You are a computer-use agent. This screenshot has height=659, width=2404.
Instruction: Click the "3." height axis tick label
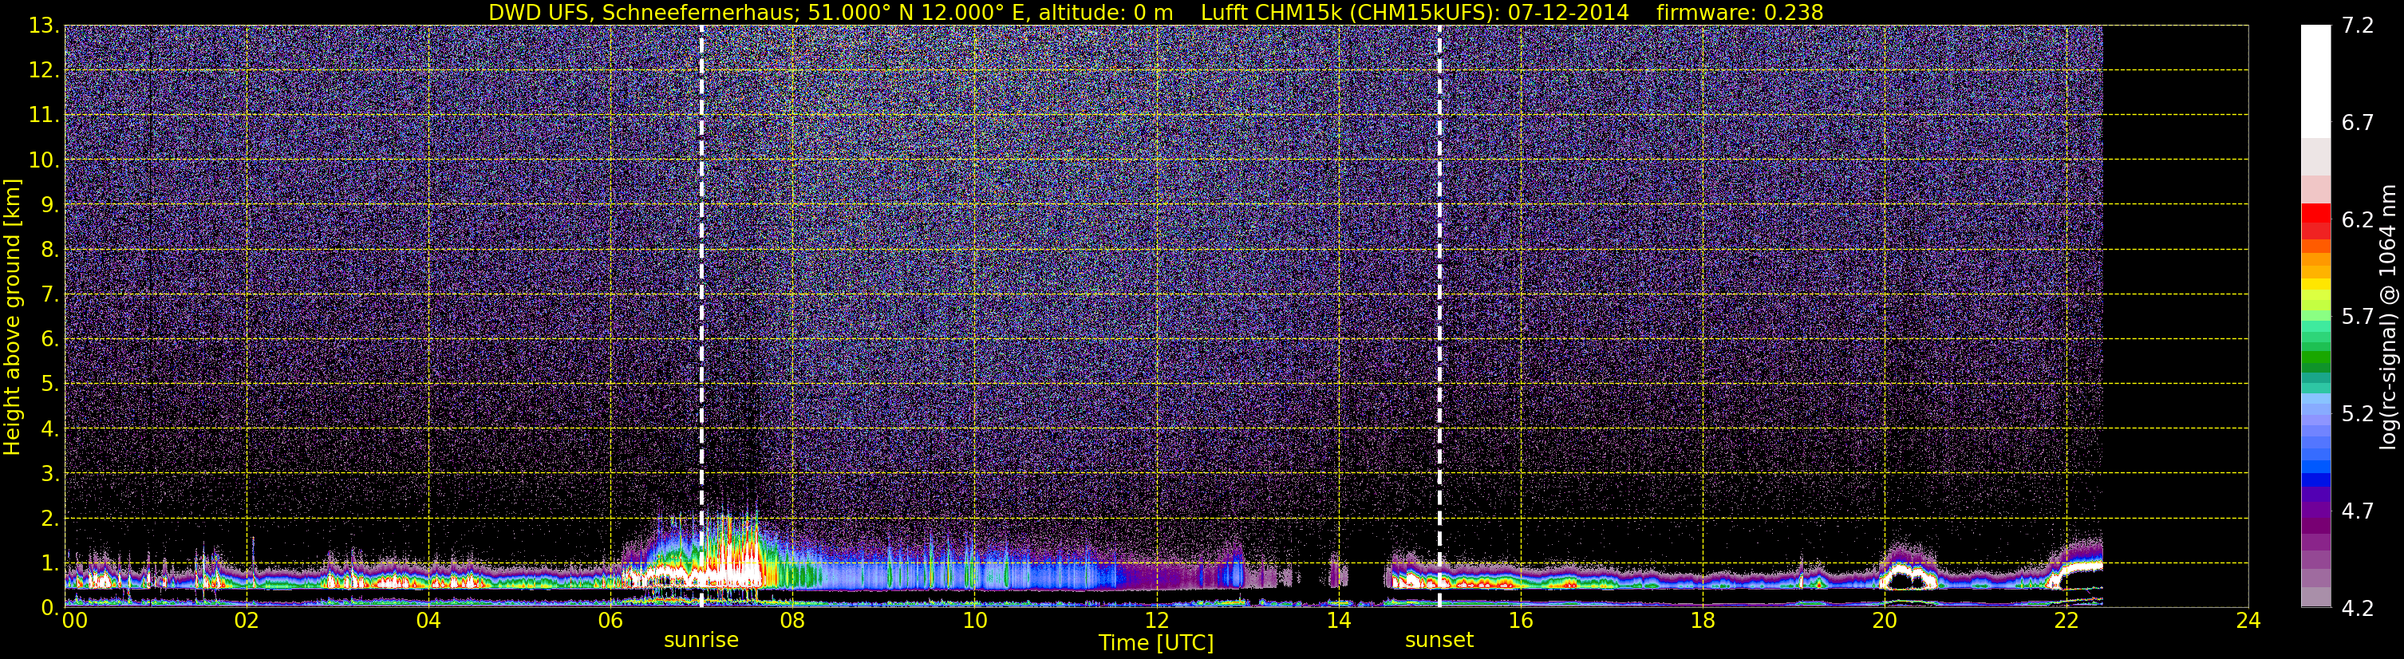(49, 473)
